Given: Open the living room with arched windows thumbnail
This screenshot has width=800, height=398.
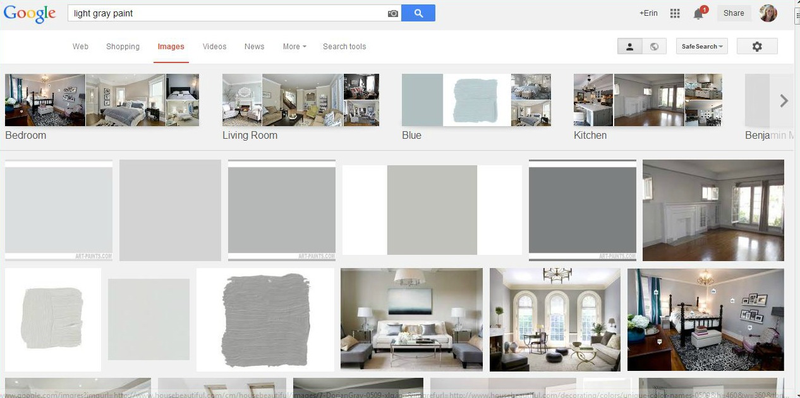Looking at the screenshot, I should [x=555, y=319].
